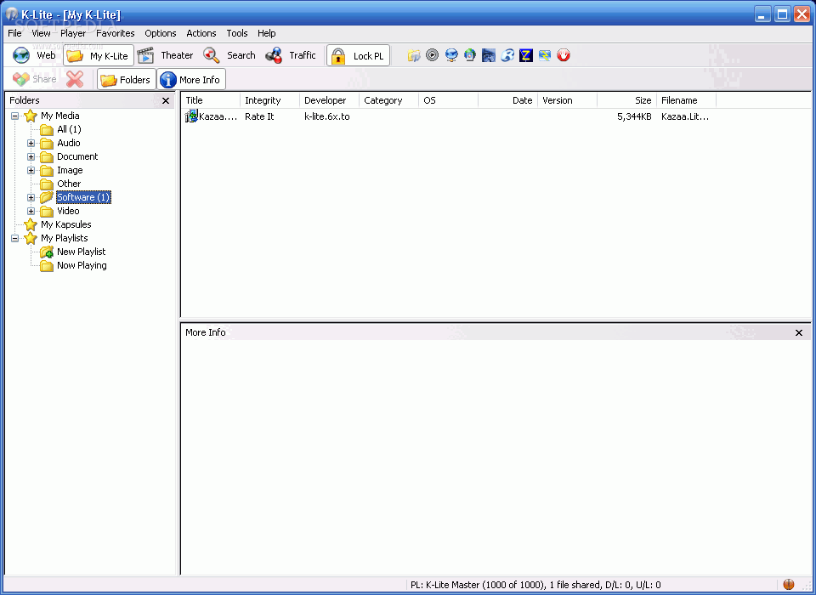Select the All (1) folder
816x595 pixels.
(x=69, y=129)
